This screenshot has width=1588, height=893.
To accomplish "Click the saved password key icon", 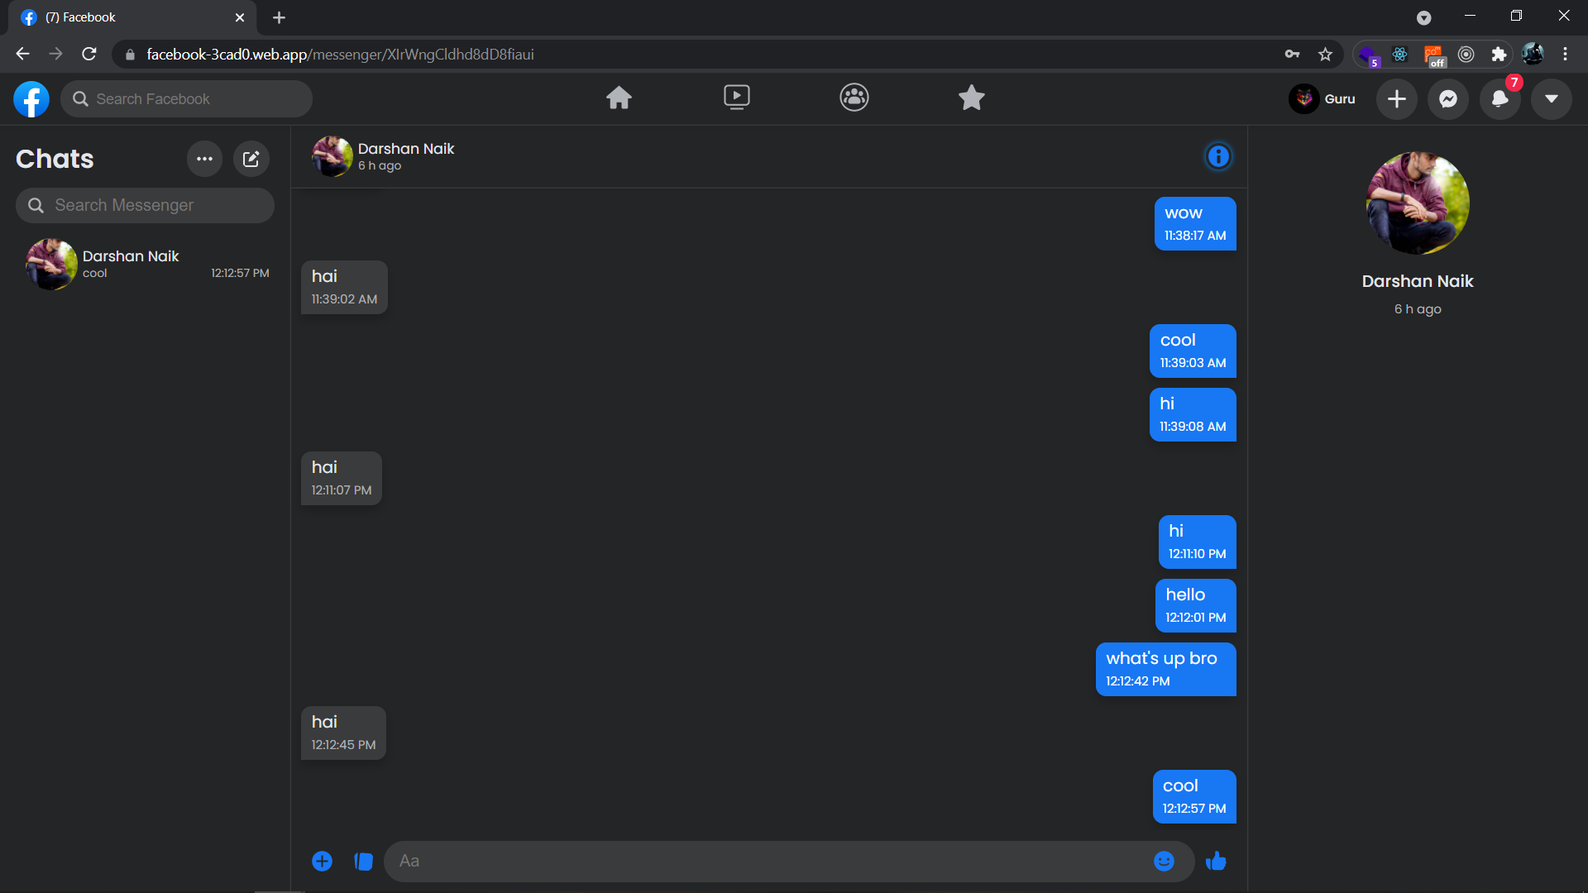I will [x=1292, y=54].
